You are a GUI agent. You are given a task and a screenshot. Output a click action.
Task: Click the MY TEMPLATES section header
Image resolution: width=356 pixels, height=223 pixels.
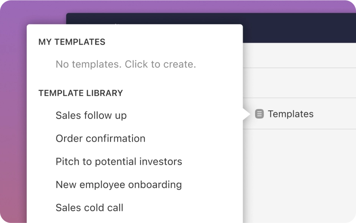click(72, 42)
